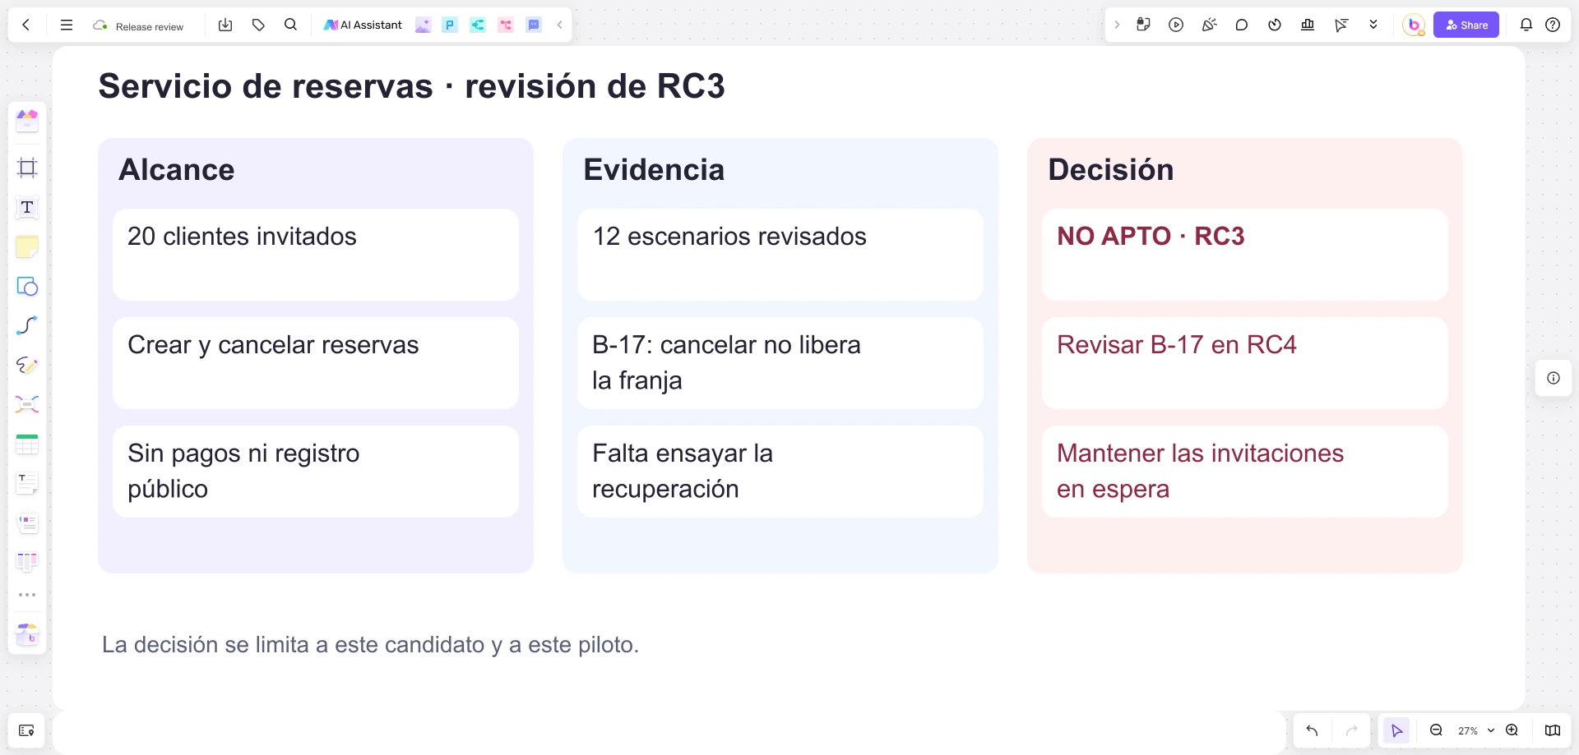This screenshot has height=755, width=1579.
Task: Click the search magnifier icon
Action: click(x=290, y=25)
